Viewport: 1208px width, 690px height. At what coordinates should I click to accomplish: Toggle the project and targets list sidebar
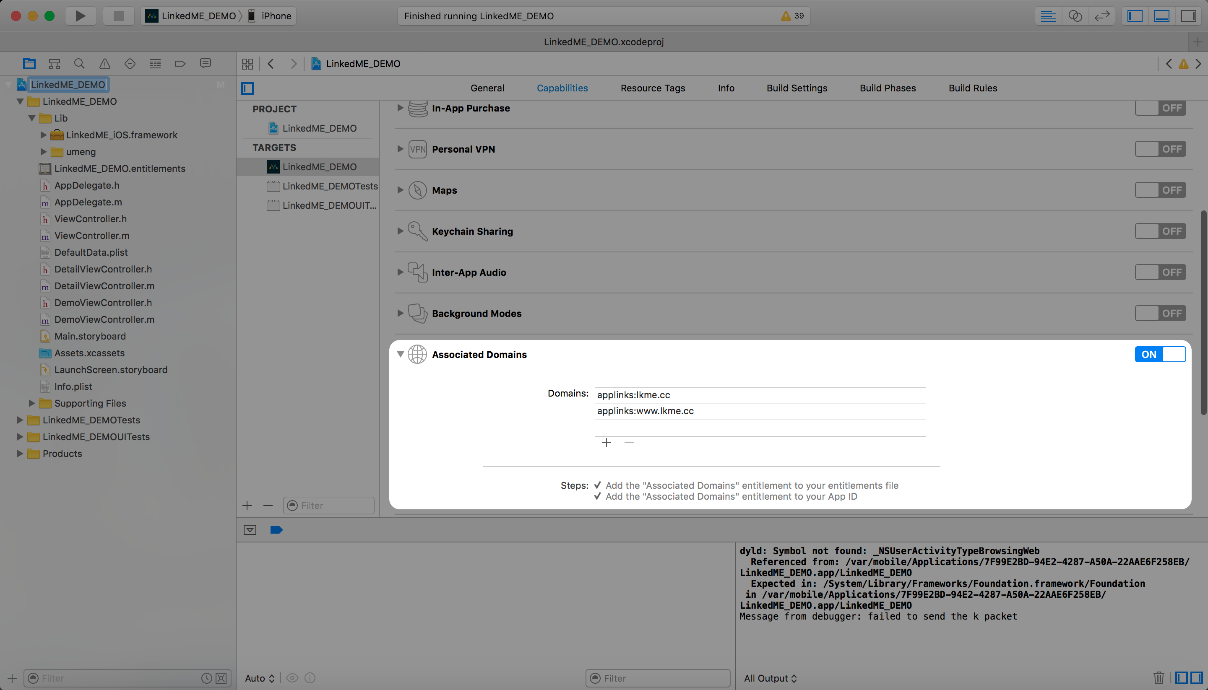point(247,88)
